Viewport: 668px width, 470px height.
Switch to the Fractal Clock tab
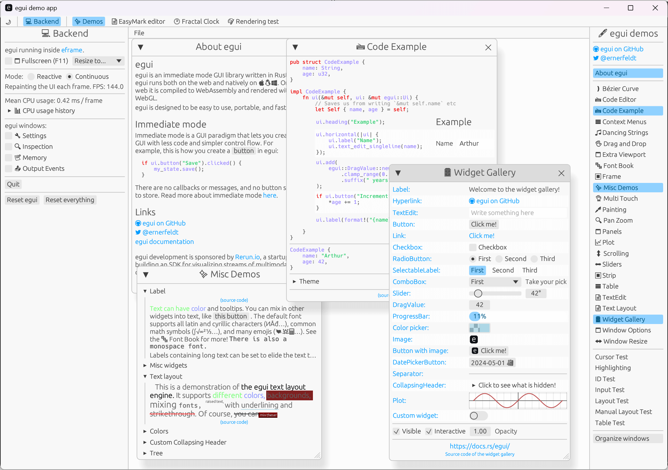[197, 22]
